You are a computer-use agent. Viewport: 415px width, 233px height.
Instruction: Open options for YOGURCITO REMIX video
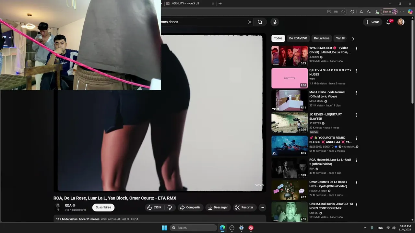click(x=357, y=138)
